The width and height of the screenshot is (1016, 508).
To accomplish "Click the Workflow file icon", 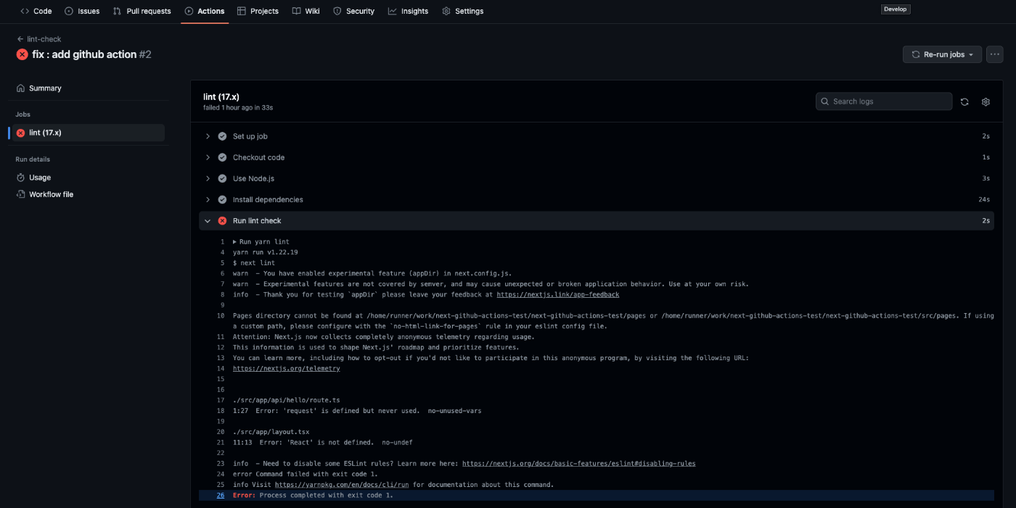I will (20, 194).
